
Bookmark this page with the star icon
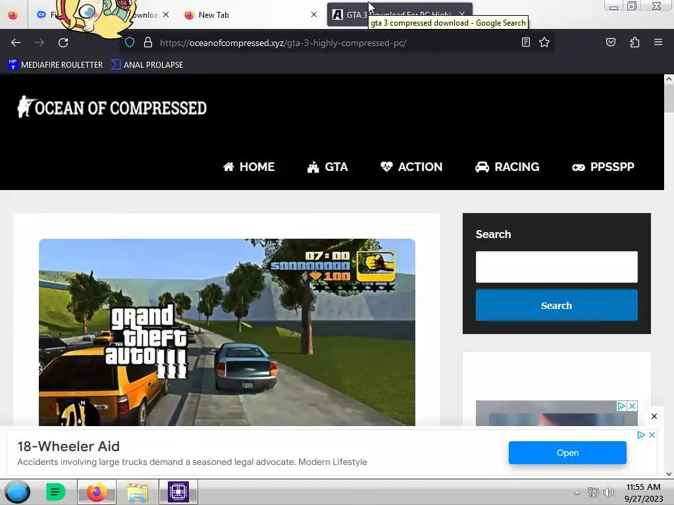tap(544, 42)
